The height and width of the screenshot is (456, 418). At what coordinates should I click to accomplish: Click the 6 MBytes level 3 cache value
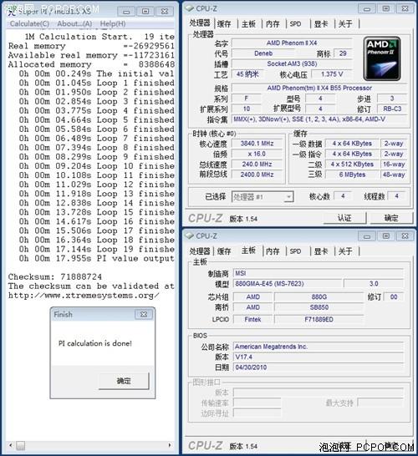tap(352, 175)
